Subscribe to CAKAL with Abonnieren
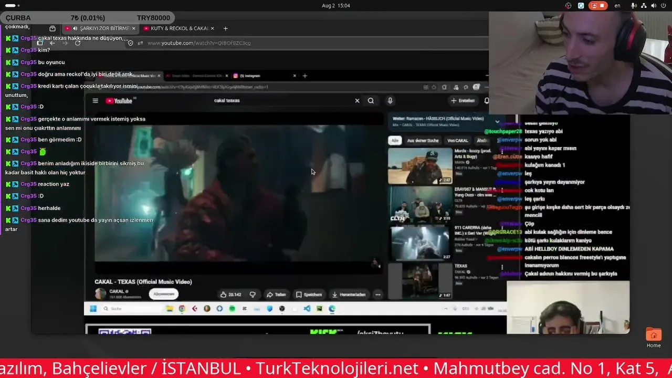The image size is (672, 378). [164, 294]
